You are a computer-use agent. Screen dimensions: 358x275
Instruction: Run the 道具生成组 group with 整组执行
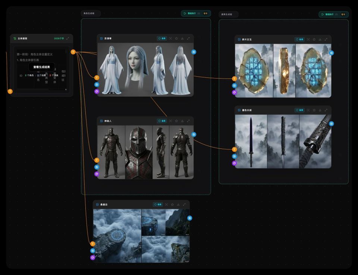pyautogui.click(x=333, y=15)
